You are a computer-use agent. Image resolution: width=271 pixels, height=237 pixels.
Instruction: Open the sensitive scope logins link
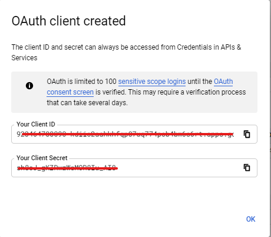click(152, 82)
